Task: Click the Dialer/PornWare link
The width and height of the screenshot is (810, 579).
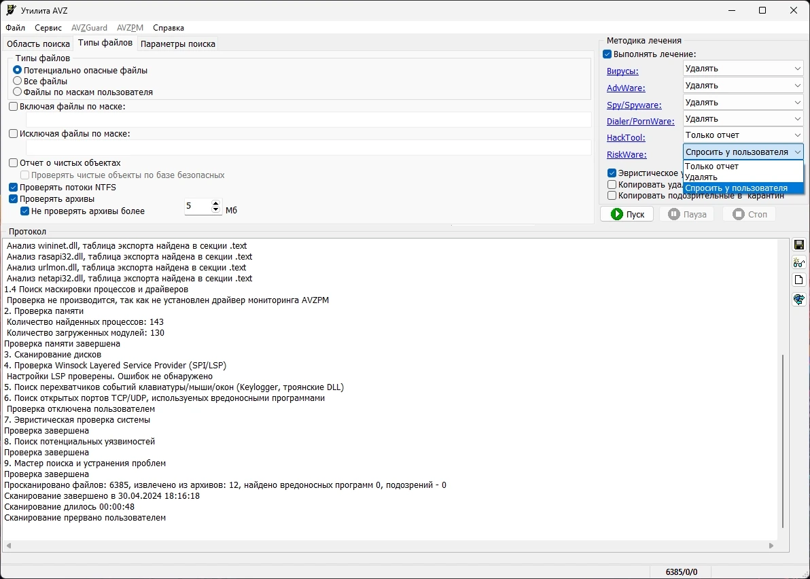Action: pyautogui.click(x=641, y=122)
